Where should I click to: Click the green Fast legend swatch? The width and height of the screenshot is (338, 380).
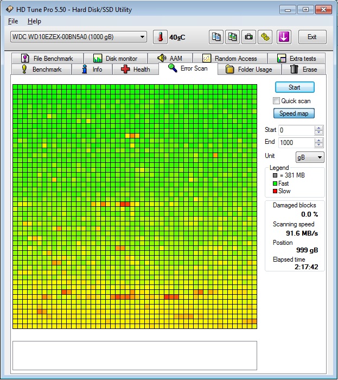tap(275, 183)
